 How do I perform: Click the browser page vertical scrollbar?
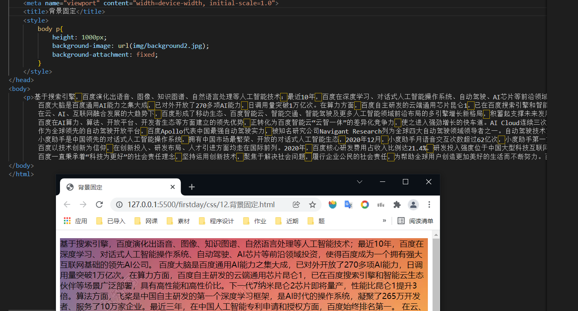[436, 274]
